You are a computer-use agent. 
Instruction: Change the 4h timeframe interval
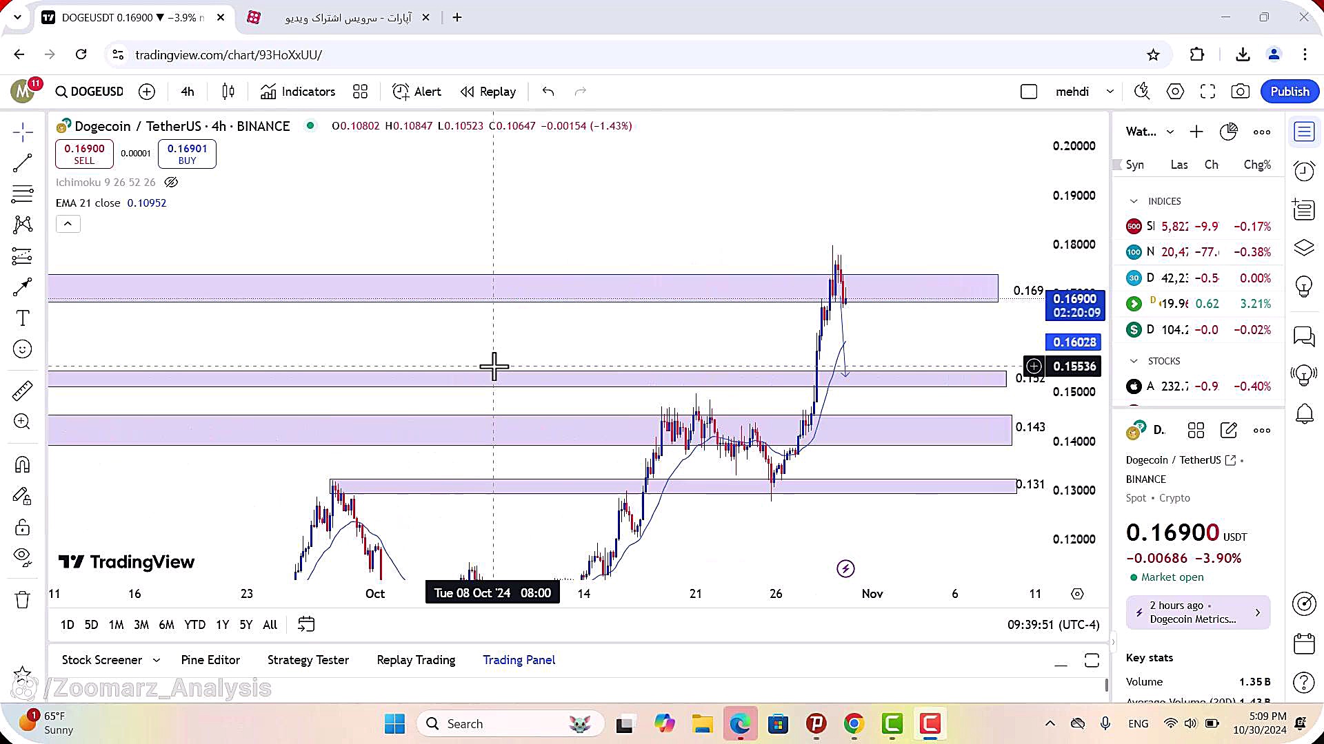click(188, 92)
